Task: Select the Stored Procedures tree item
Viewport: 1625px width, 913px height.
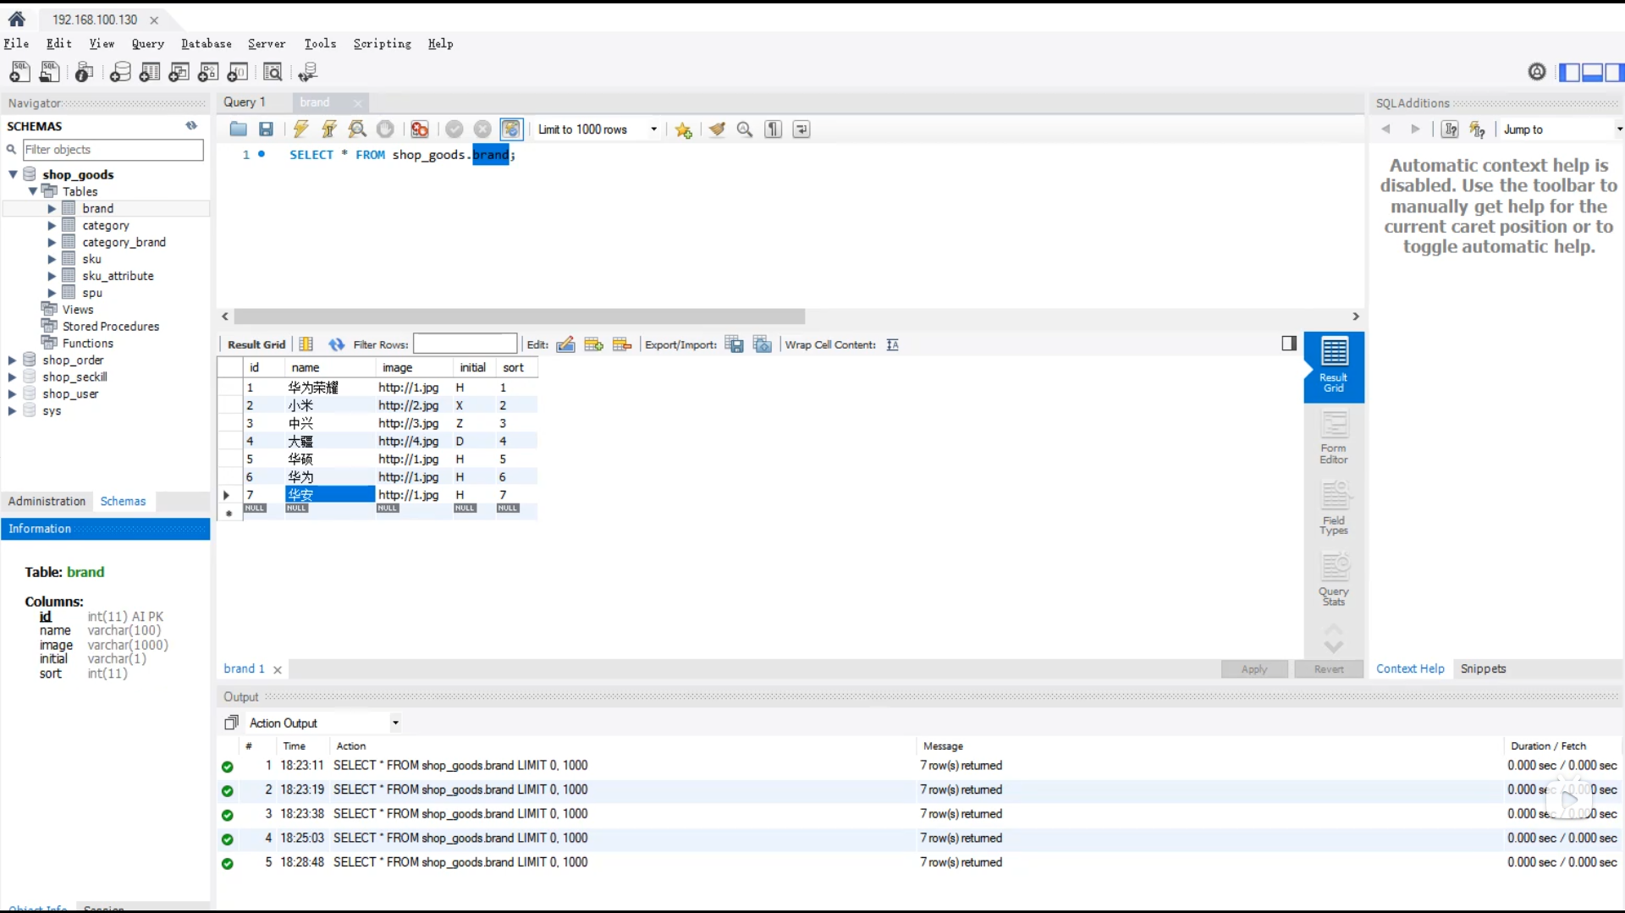Action: [x=111, y=327]
